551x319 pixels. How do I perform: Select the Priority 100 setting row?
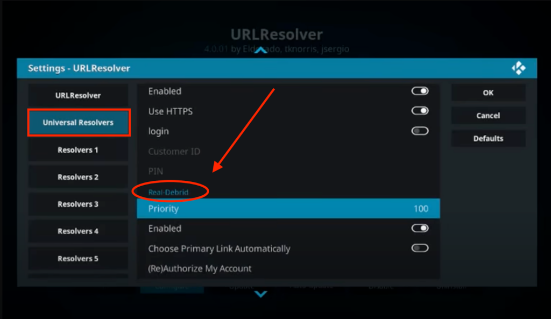288,209
